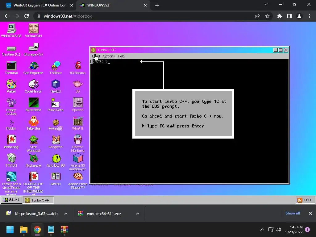Expand winrar-x64-611.exe download options chevron
Screen dimensions: 316x237
click(x=138, y=214)
